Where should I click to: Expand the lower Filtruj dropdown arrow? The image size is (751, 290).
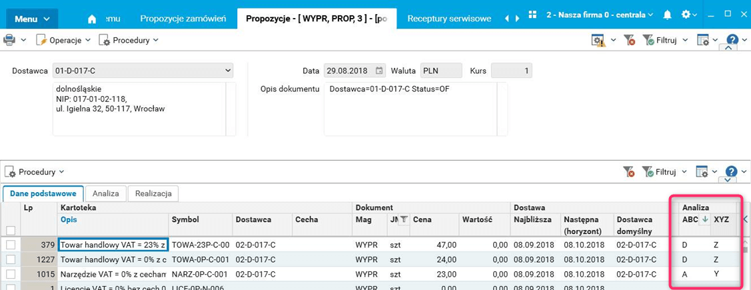coord(685,171)
